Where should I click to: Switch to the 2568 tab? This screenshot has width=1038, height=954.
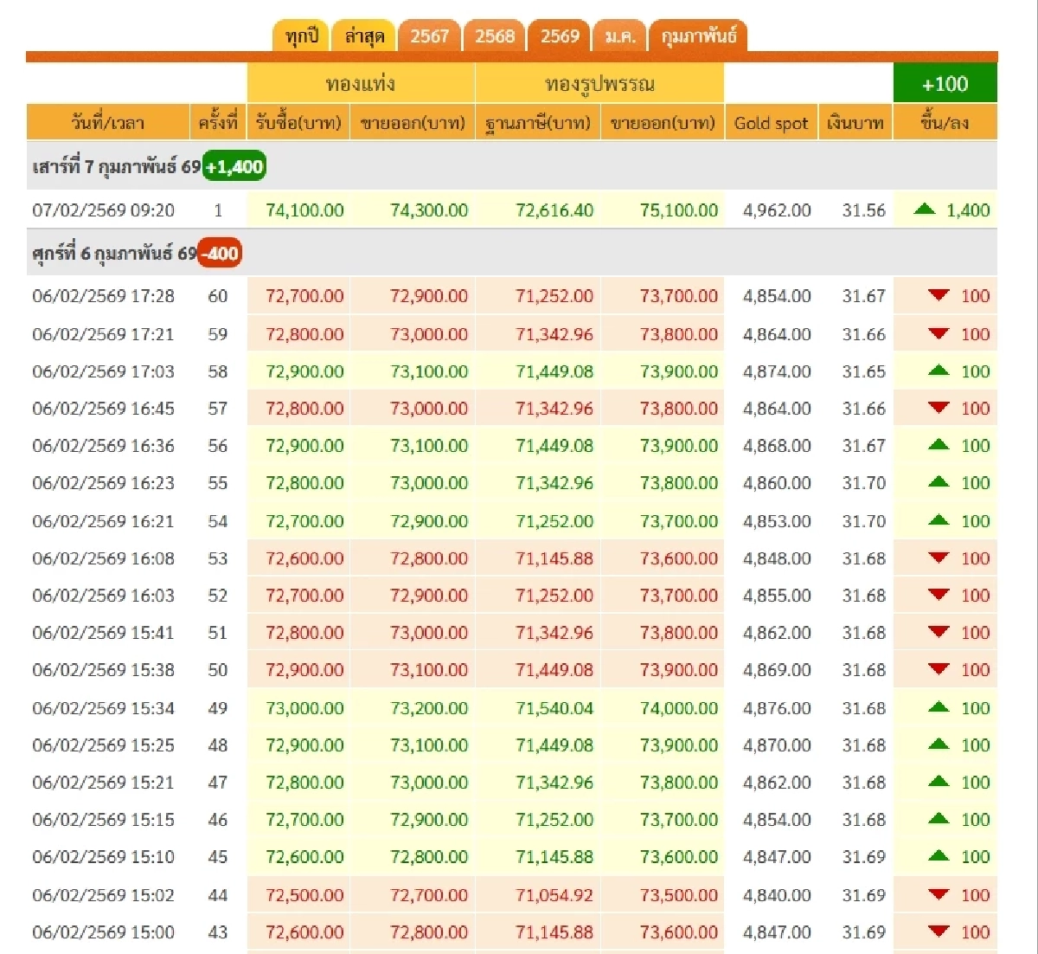pyautogui.click(x=495, y=35)
